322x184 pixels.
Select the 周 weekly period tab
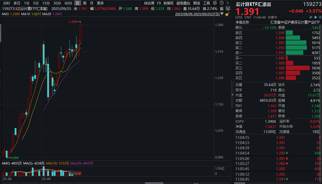coord(84,3)
